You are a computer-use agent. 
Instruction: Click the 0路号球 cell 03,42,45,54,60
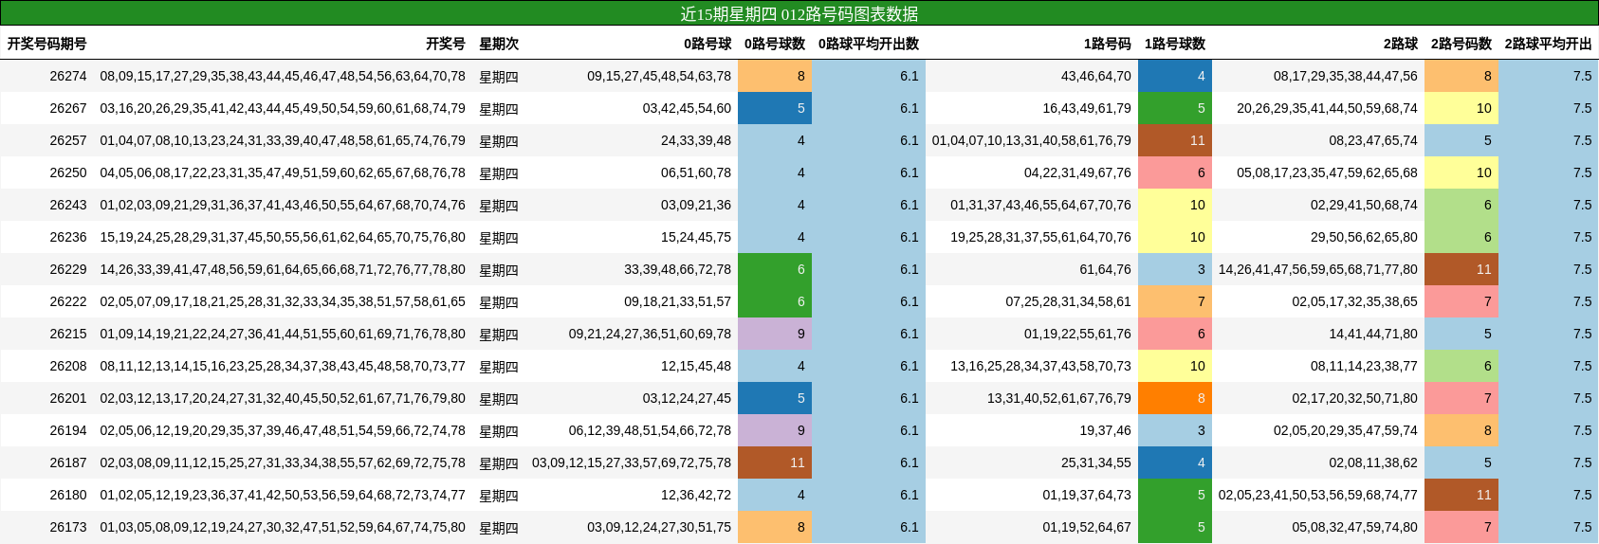pyautogui.click(x=687, y=108)
